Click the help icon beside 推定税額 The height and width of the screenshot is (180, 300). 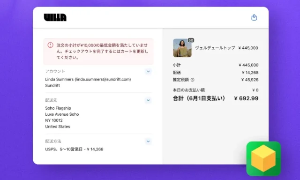[x=193, y=80]
